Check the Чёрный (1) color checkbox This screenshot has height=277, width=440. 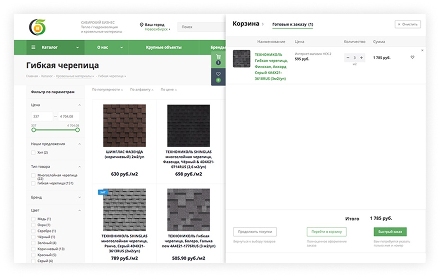[x=33, y=237]
